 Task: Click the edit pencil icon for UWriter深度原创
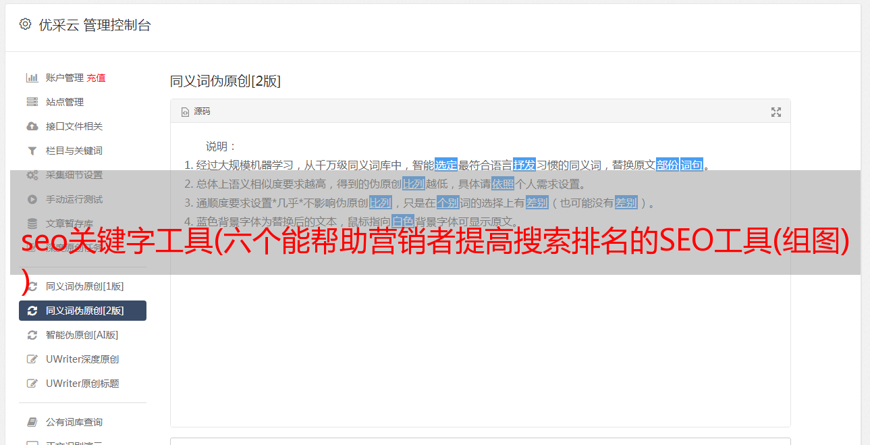[32, 359]
